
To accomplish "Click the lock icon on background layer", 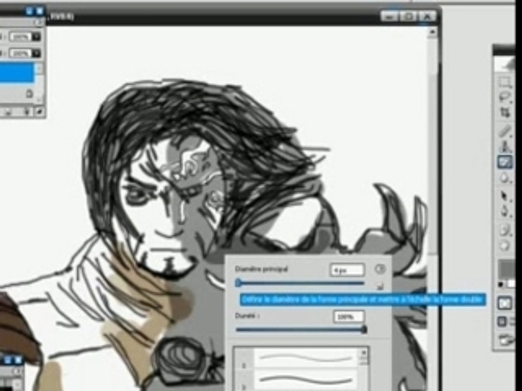I will click(29, 93).
